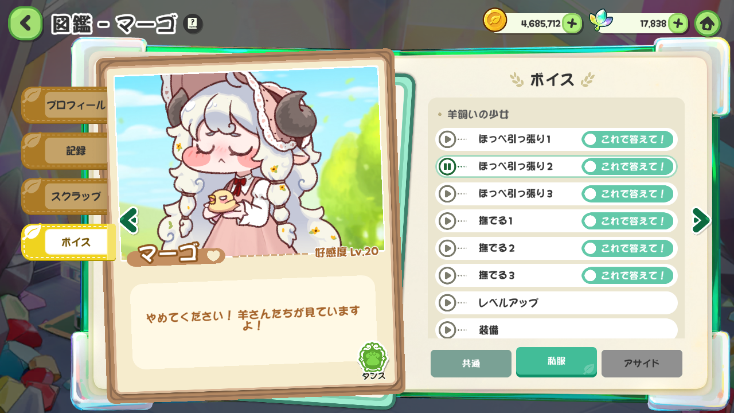This screenshot has width=734, height=413.
Task: Open the タンス frog wardrobe icon
Action: point(373,361)
